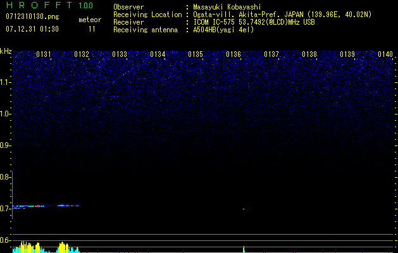Image resolution: width=398 pixels, height=253 pixels.
Task: Click the Observer label
Action: [128, 7]
